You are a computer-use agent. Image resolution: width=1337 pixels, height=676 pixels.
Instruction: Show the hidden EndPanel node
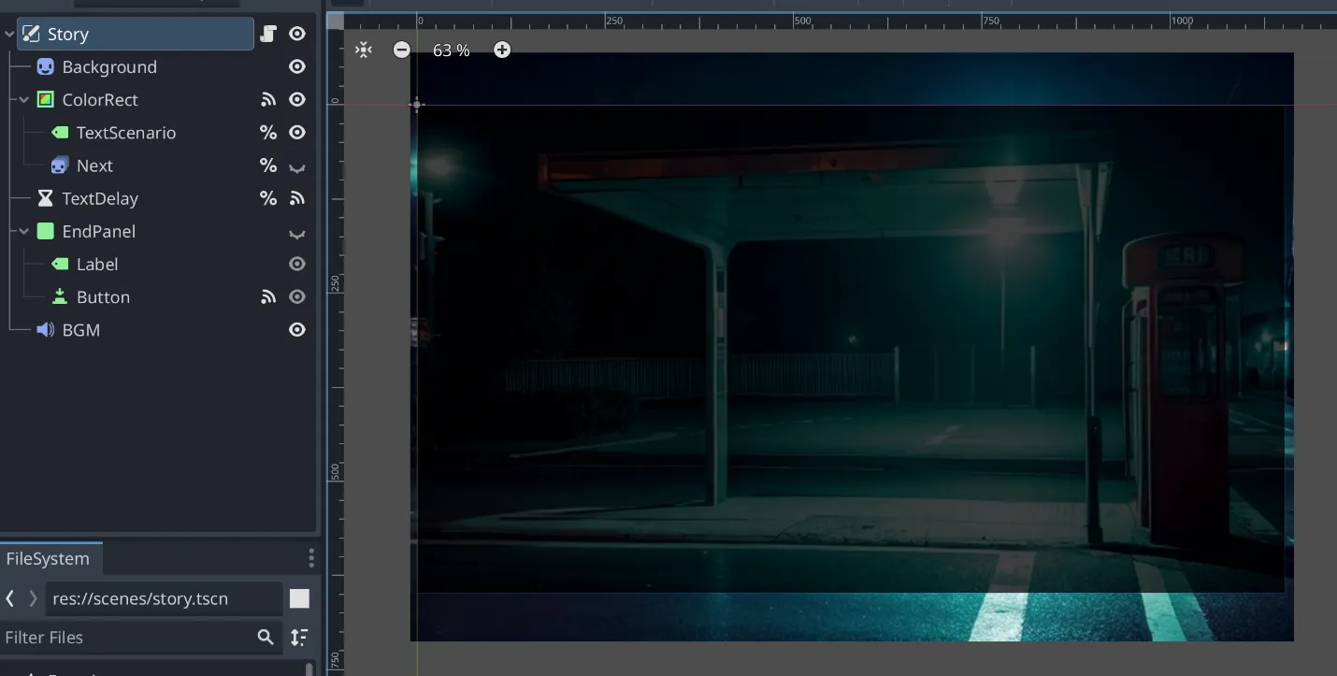click(x=297, y=232)
